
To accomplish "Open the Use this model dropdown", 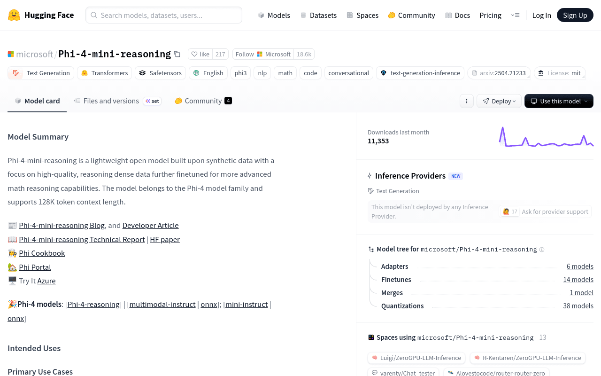I will pyautogui.click(x=559, y=101).
